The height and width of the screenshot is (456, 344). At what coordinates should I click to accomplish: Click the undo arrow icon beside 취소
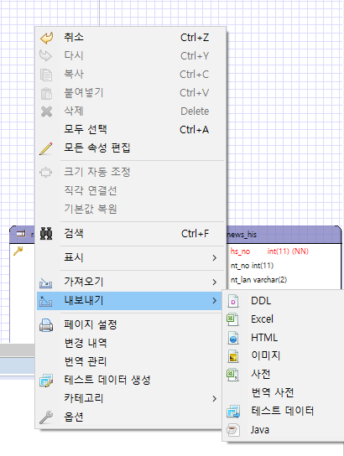(46, 38)
